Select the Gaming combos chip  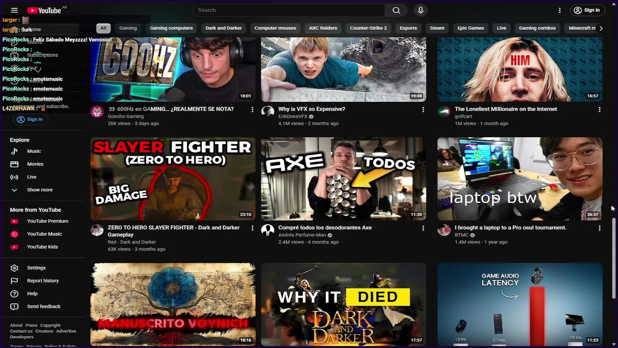pos(537,28)
